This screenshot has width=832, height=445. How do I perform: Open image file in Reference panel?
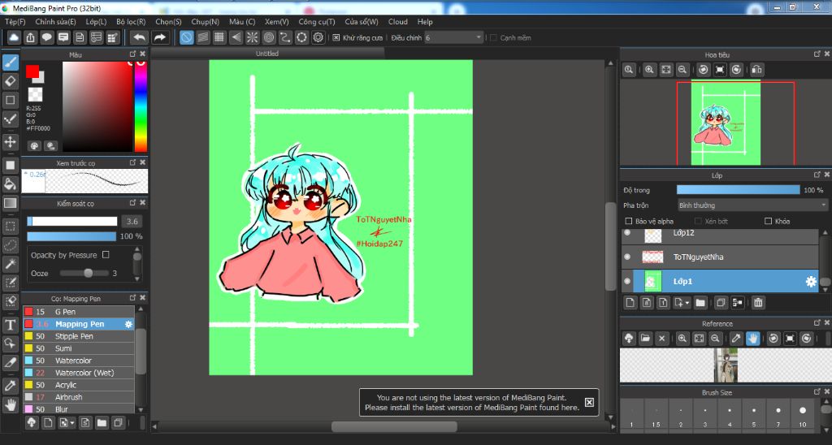(x=645, y=338)
